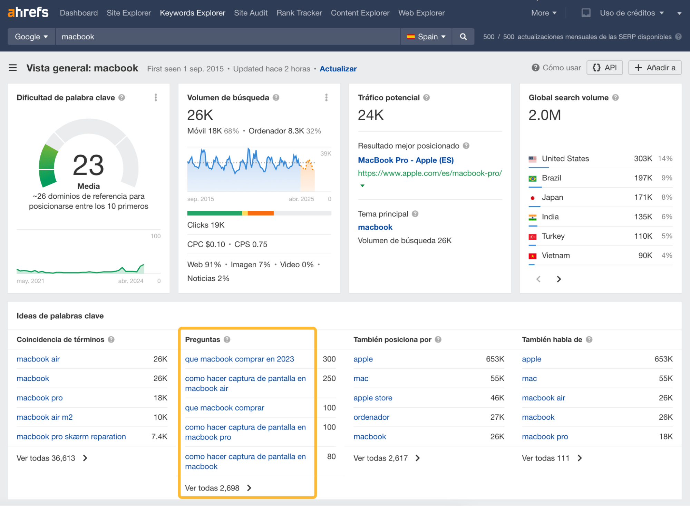Click the Actualizar link
The width and height of the screenshot is (690, 506).
[338, 69]
